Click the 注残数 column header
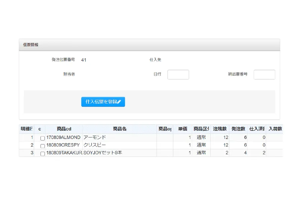 tap(220, 129)
